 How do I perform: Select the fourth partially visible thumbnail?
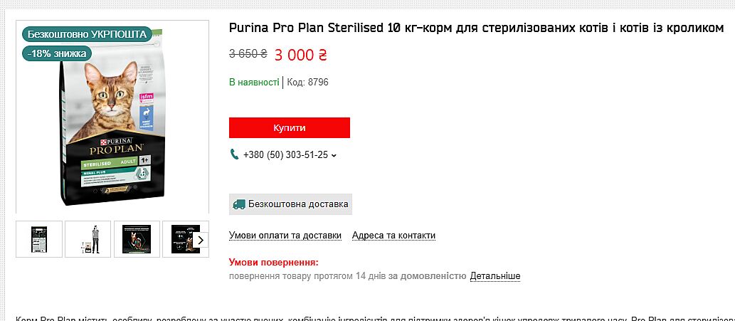tap(179, 239)
